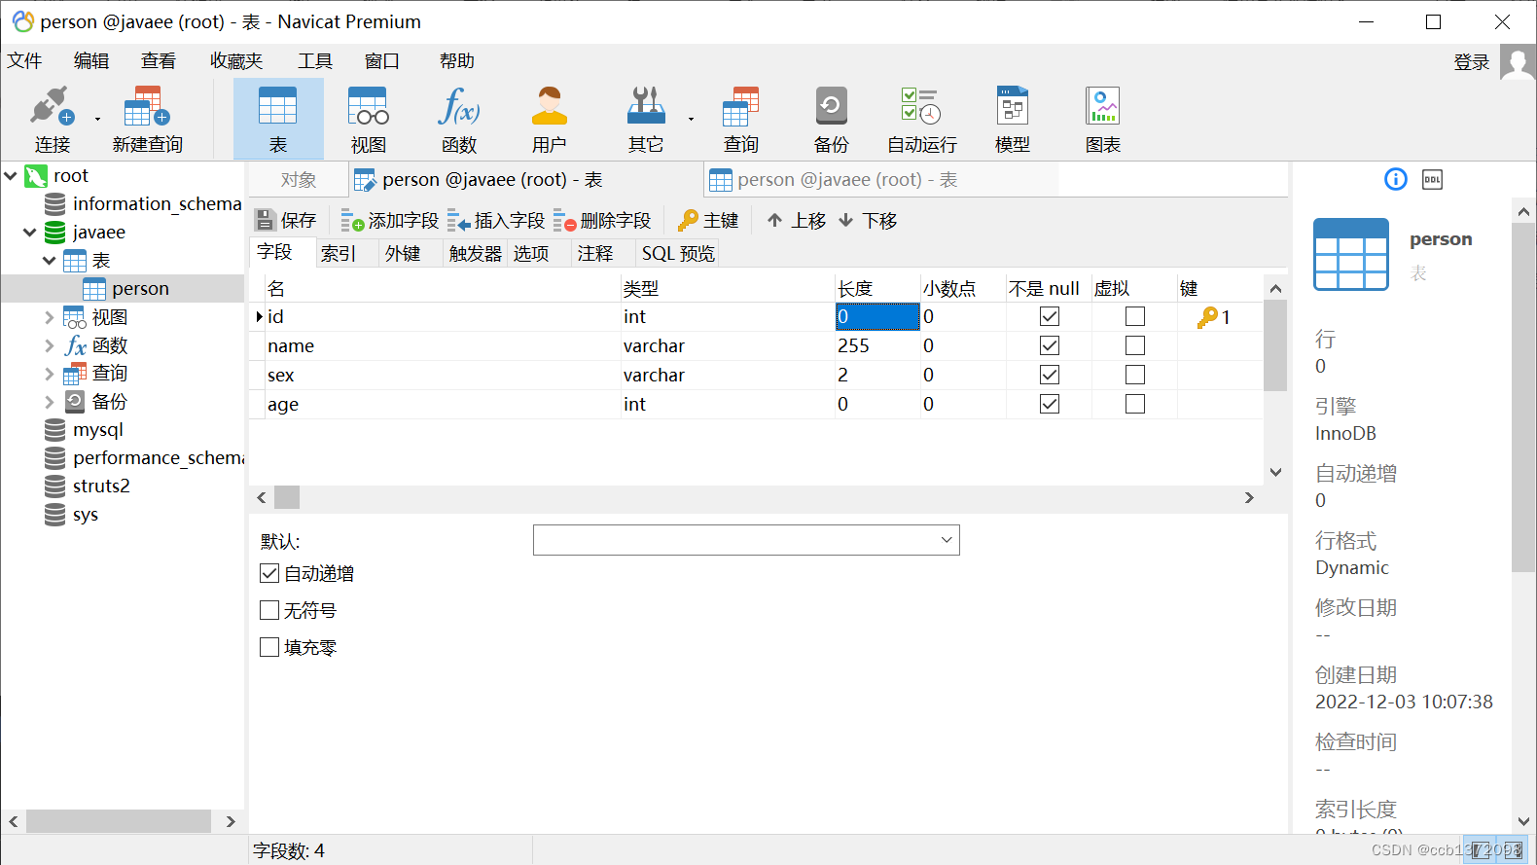The image size is (1537, 865).
Task: Toggle Not null checkbox for age
Action: [1050, 404]
